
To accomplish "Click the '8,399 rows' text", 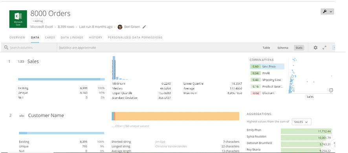I will 66,27.
